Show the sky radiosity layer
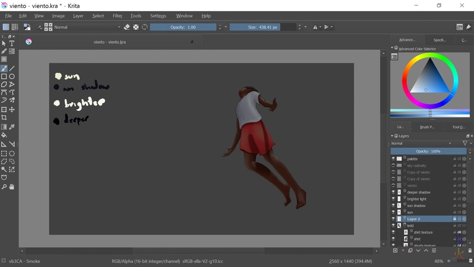The image size is (474, 267). click(393, 166)
